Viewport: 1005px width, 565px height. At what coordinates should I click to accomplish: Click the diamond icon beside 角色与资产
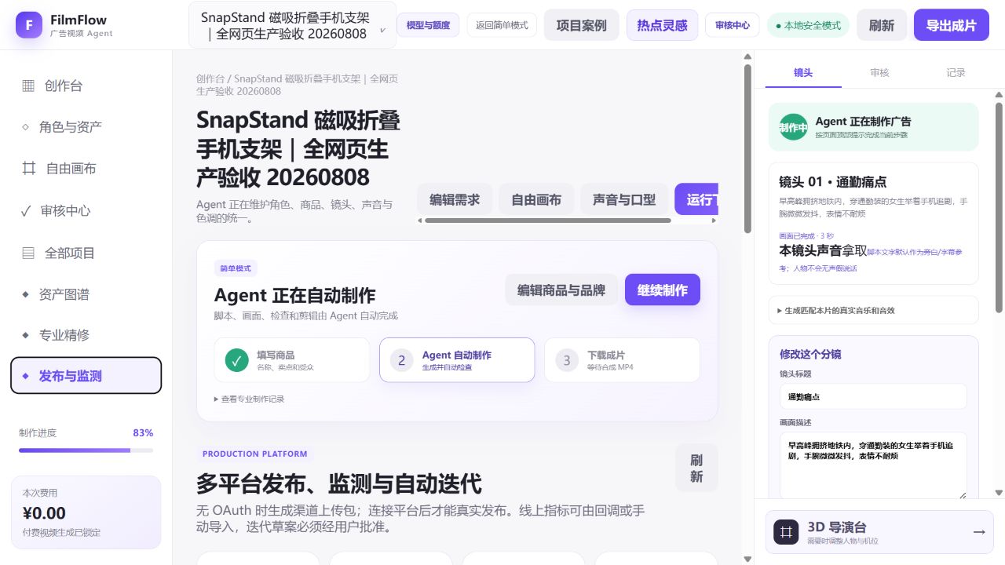point(25,126)
